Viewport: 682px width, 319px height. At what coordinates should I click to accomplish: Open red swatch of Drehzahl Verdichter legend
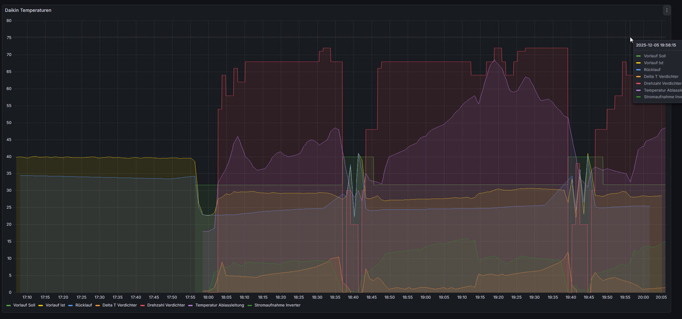coord(143,306)
